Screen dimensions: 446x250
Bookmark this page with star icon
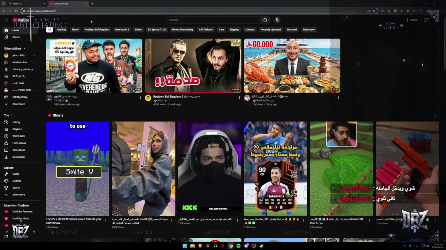pyautogui.click(x=374, y=11)
